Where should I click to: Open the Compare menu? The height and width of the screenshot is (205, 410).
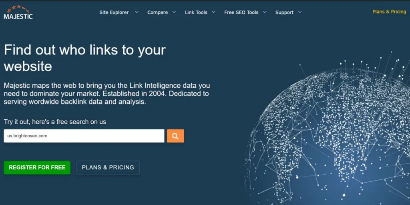click(157, 12)
